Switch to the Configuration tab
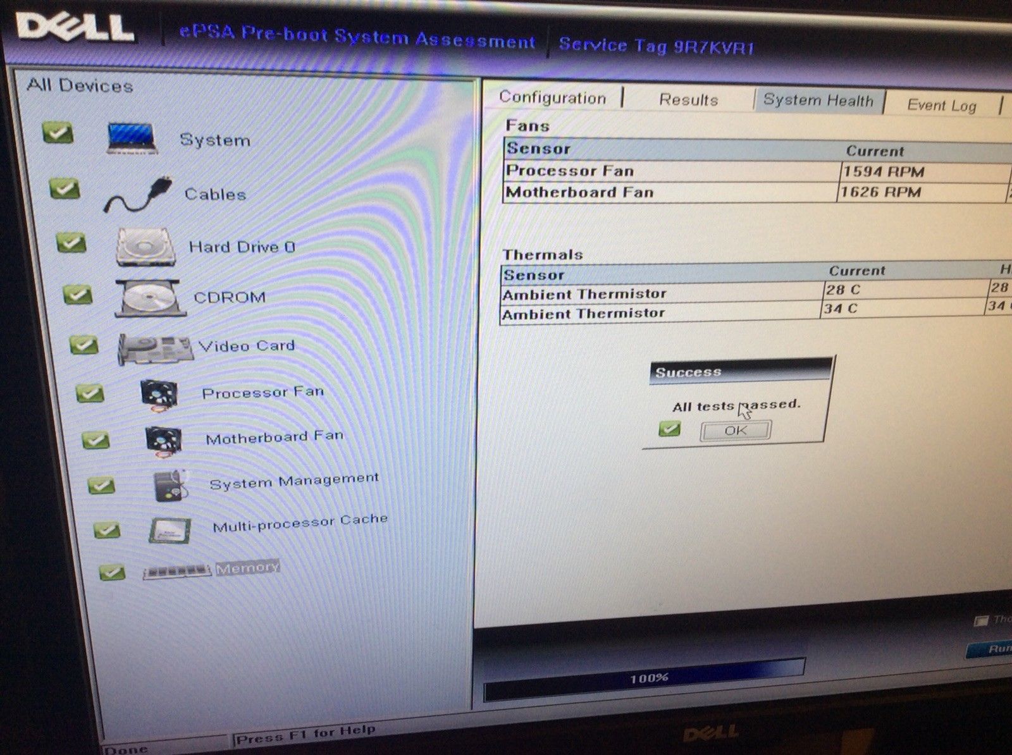The height and width of the screenshot is (755, 1012). point(553,97)
